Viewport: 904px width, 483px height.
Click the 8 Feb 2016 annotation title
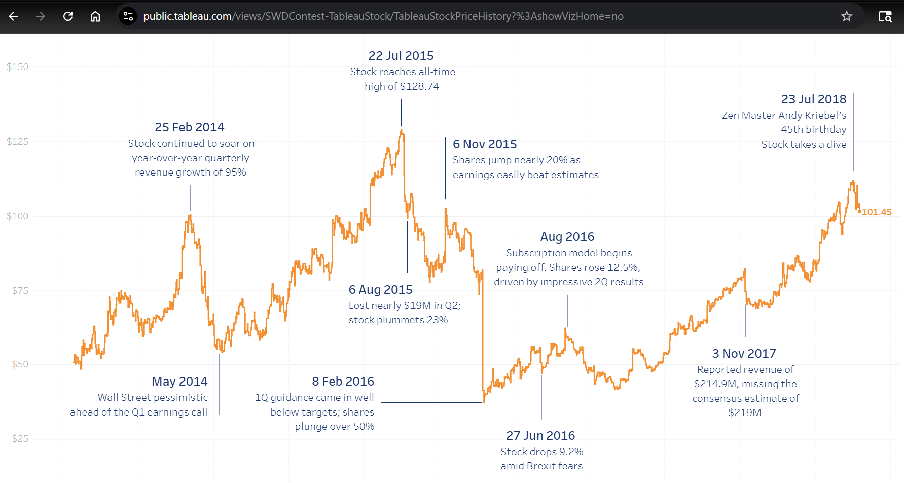click(343, 382)
